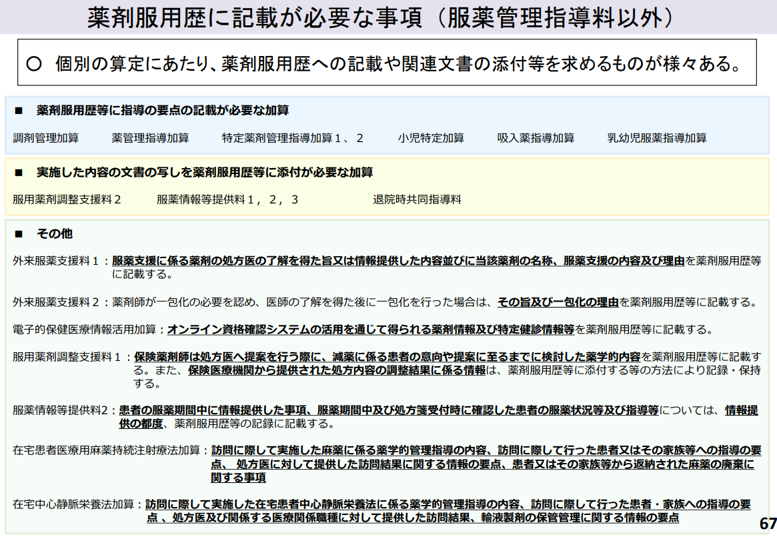This screenshot has width=777, height=537.
Task: Select the 調剤管理加算 item
Action: [x=46, y=138]
